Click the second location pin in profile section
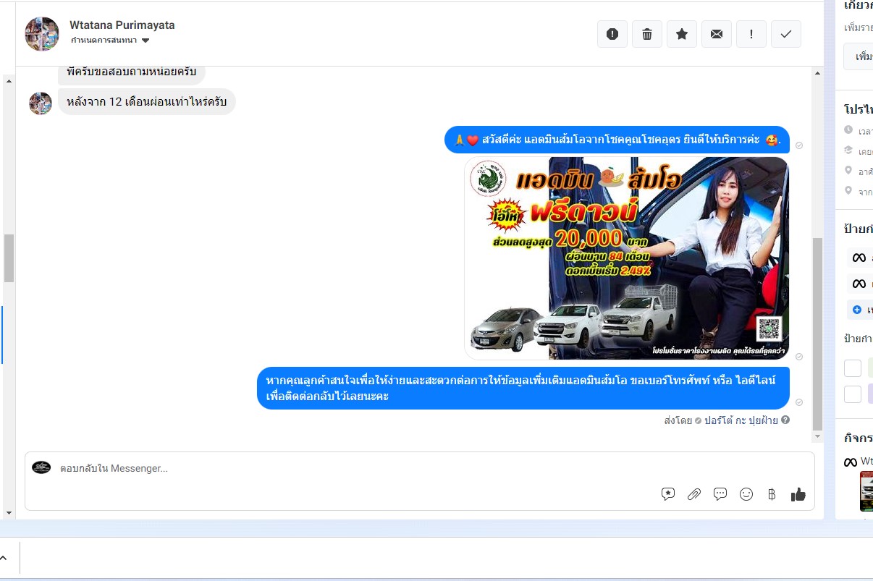The width and height of the screenshot is (873, 581). 848,191
